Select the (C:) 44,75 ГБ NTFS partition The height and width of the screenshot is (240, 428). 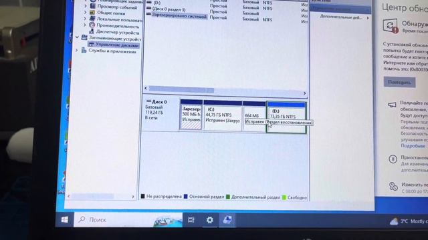pos(223,115)
